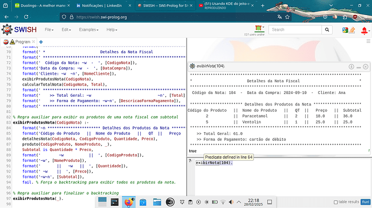Close the Program tab
This screenshot has width=372, height=208.
click(x=33, y=41)
